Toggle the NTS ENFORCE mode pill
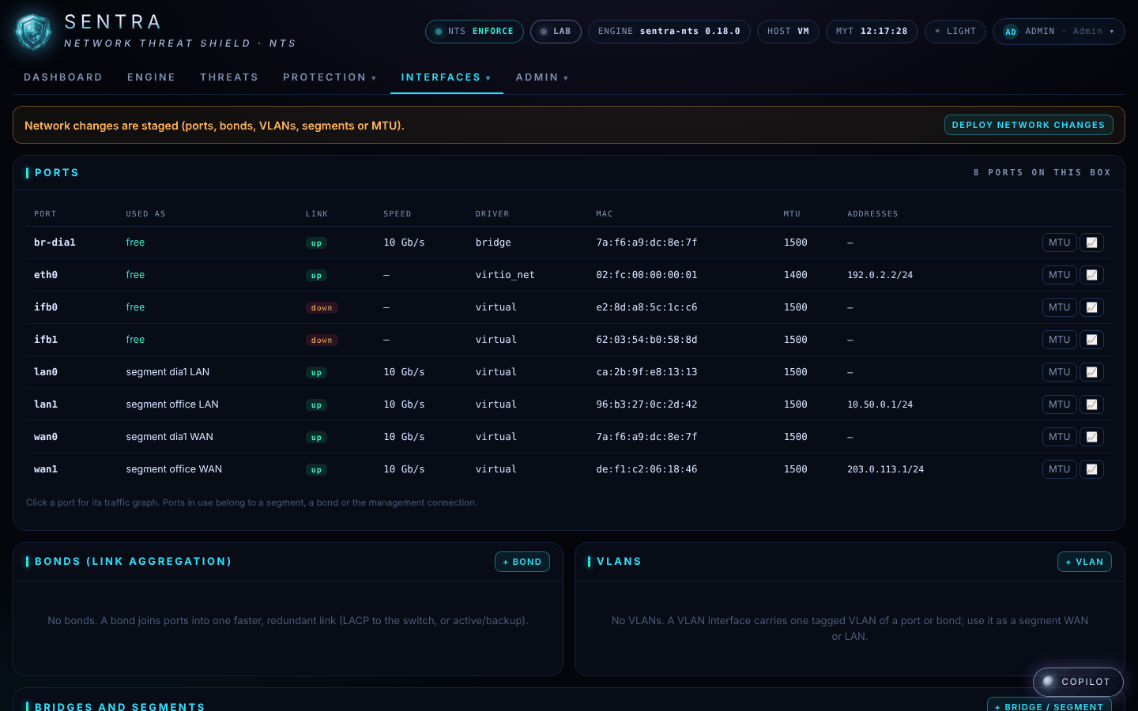This screenshot has height=711, width=1138. 474,32
